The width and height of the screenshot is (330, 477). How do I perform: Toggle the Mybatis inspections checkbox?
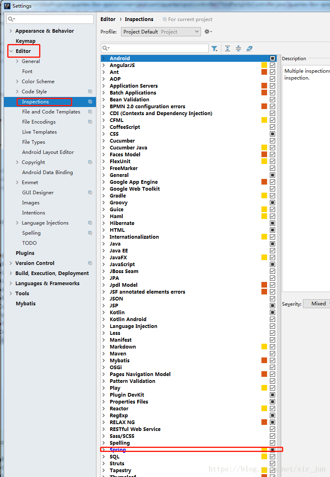point(273,361)
